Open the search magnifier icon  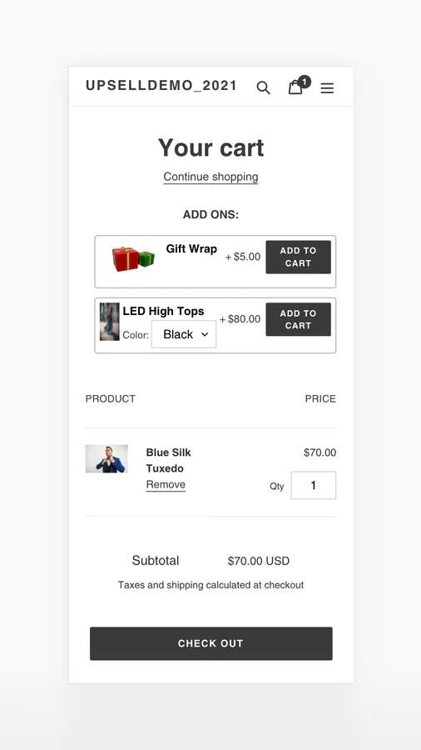(x=264, y=87)
